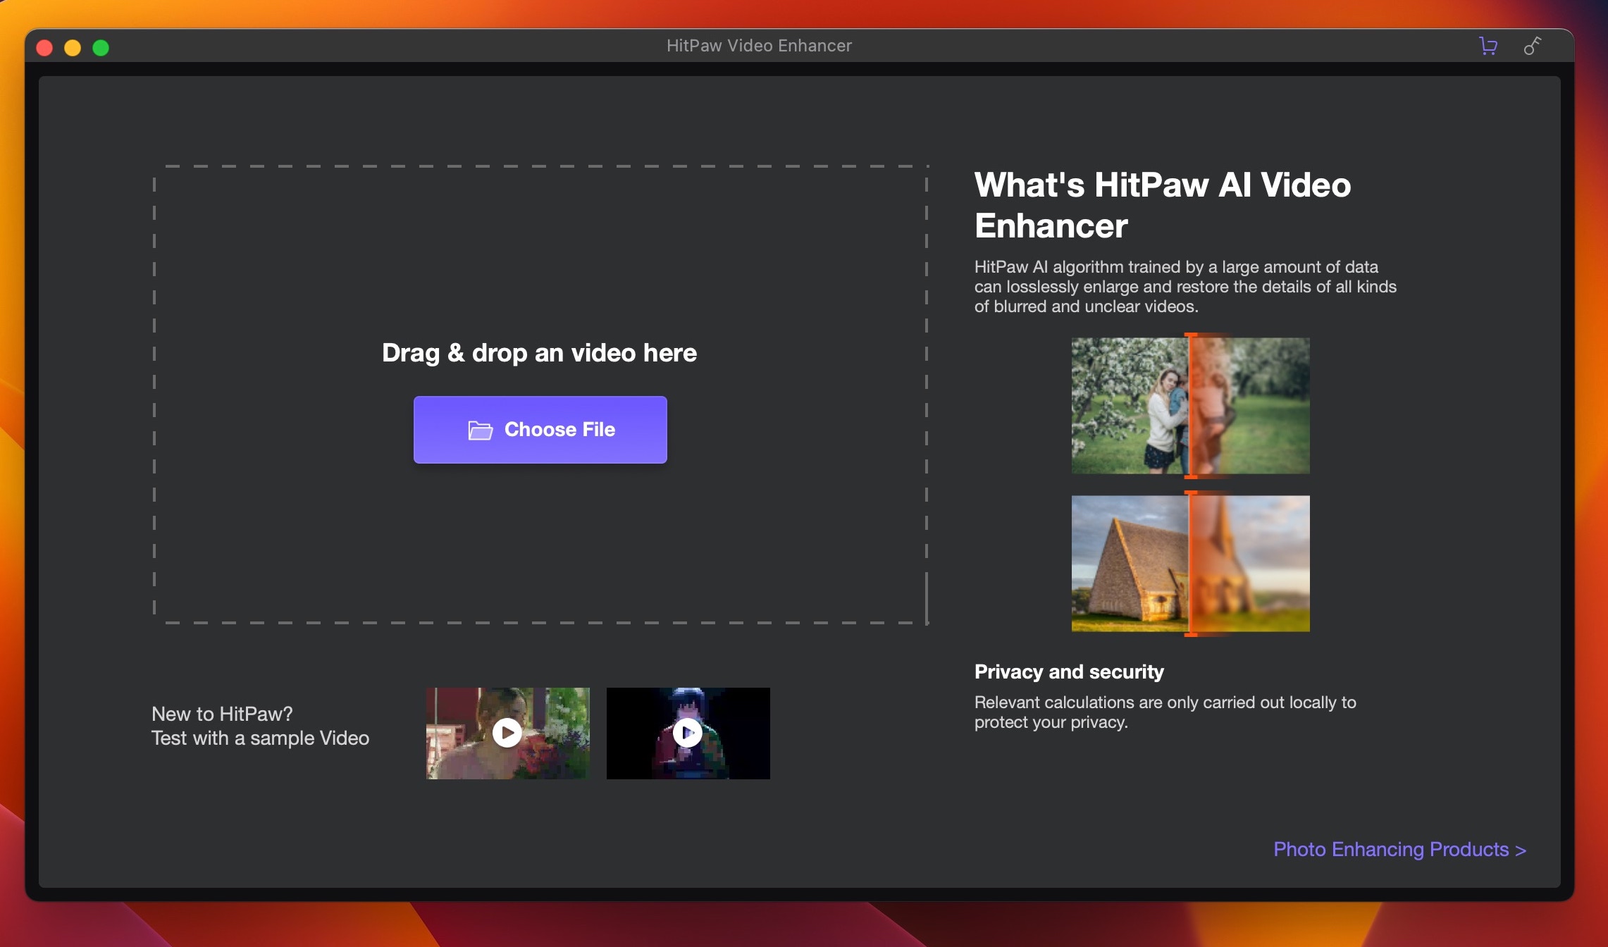
Task: Play the woman with flowers sample video
Action: [507, 733]
